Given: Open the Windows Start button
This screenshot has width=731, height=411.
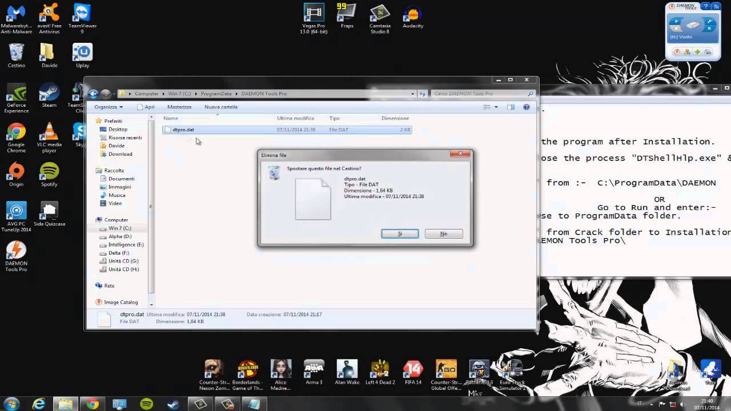Looking at the screenshot, I should 11,404.
